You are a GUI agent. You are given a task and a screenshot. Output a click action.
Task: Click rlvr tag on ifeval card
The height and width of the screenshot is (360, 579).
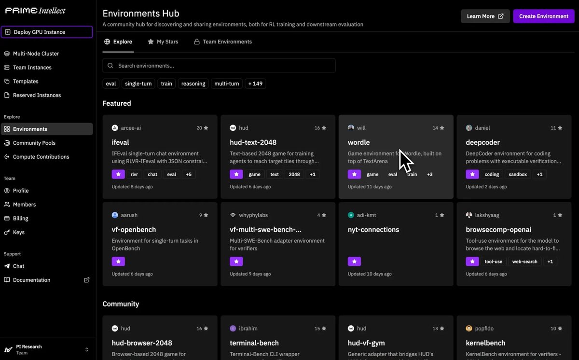click(134, 174)
